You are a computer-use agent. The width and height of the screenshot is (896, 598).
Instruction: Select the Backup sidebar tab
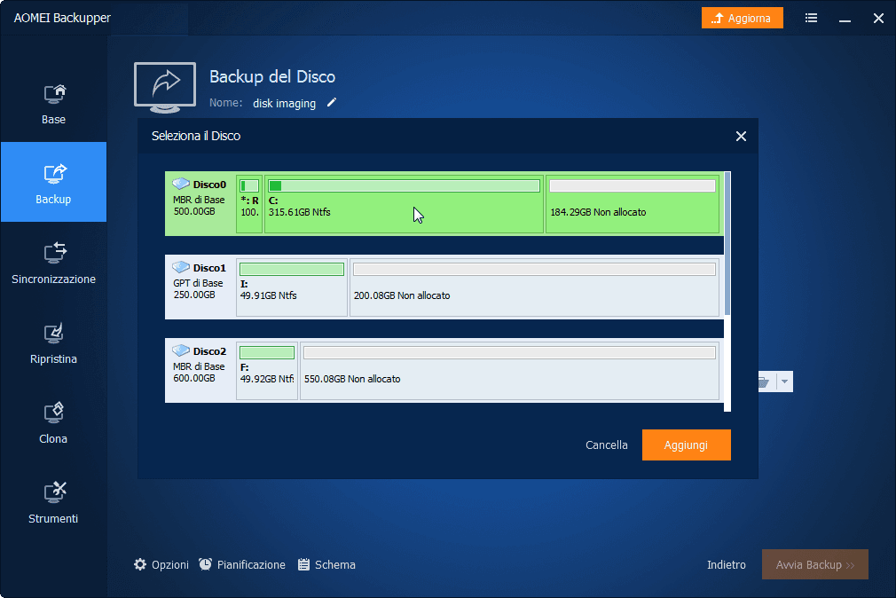coord(53,182)
